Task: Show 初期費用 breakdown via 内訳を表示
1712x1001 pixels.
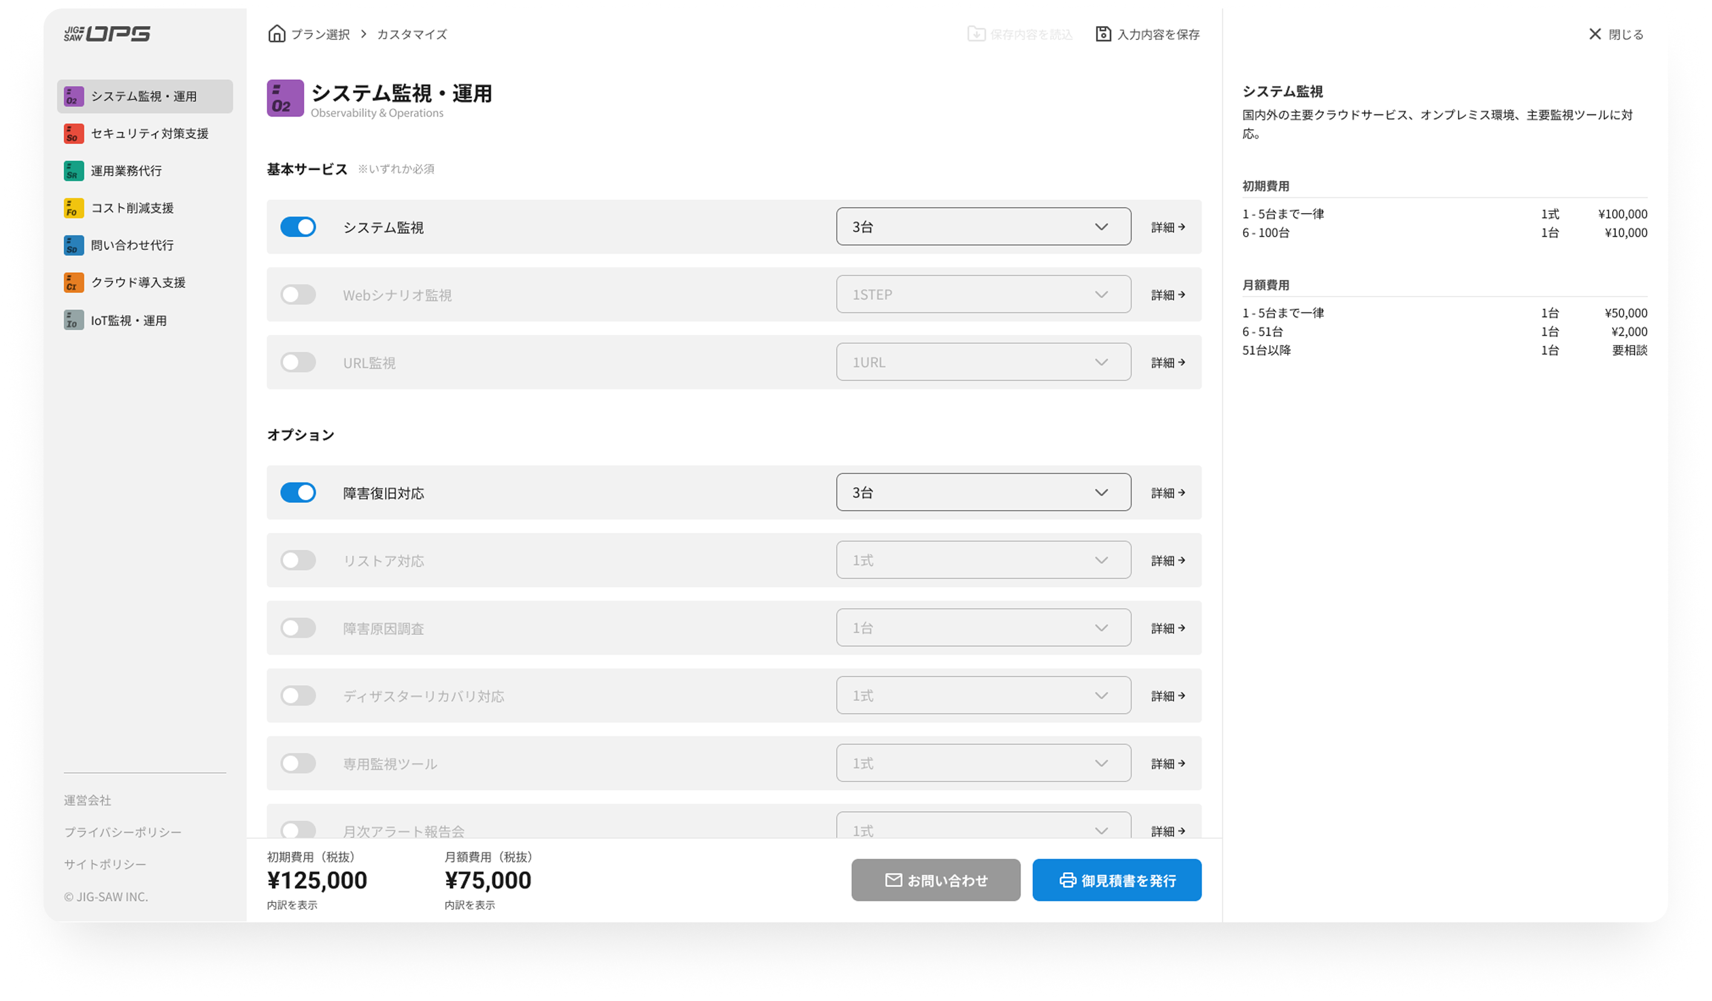Action: pyautogui.click(x=292, y=905)
